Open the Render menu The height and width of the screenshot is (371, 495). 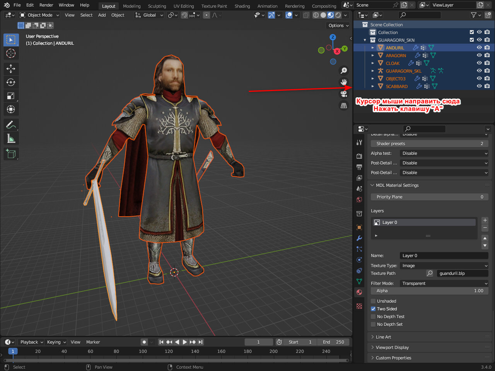point(46,5)
